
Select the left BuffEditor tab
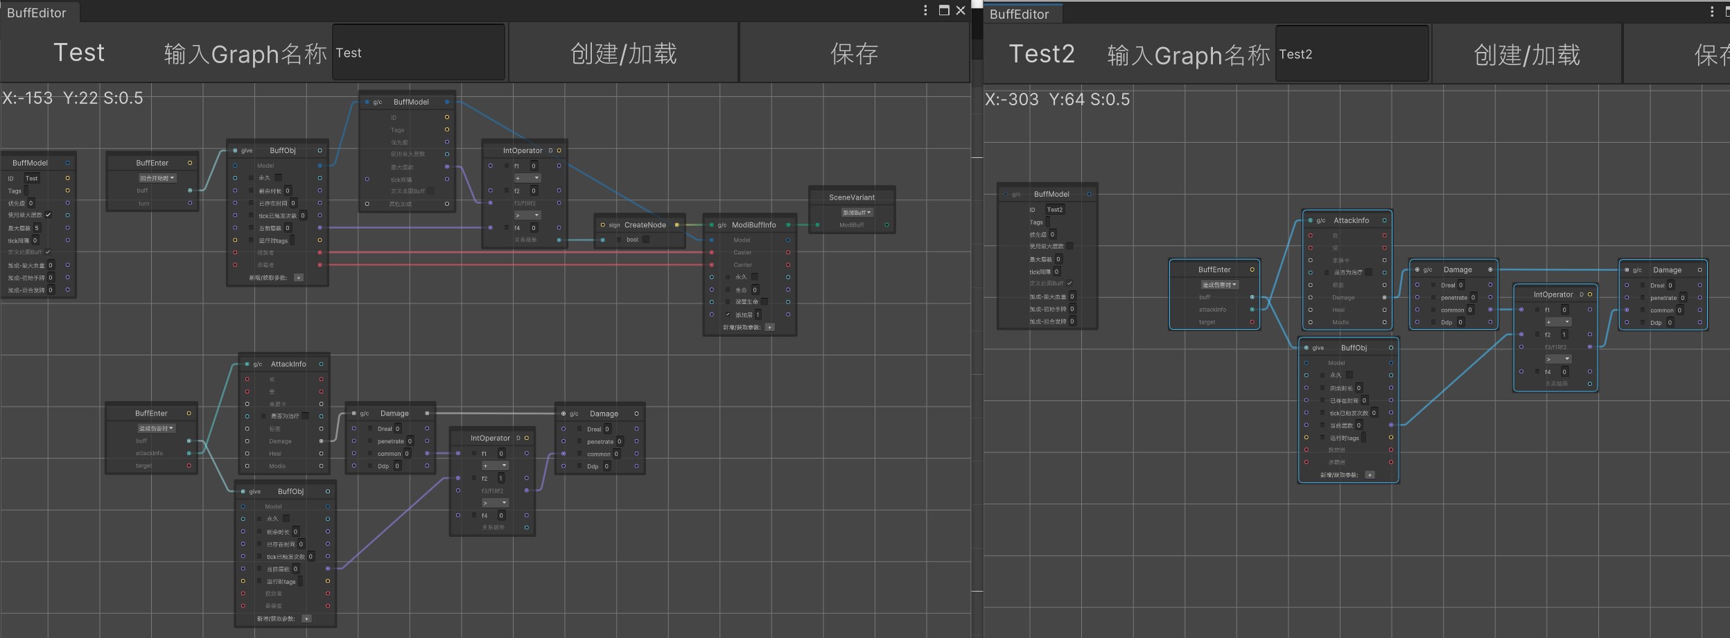pos(38,12)
